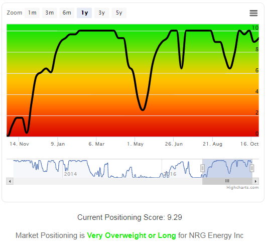Set zoom range to 3m
The width and height of the screenshot is (267, 245).
[x=49, y=13]
